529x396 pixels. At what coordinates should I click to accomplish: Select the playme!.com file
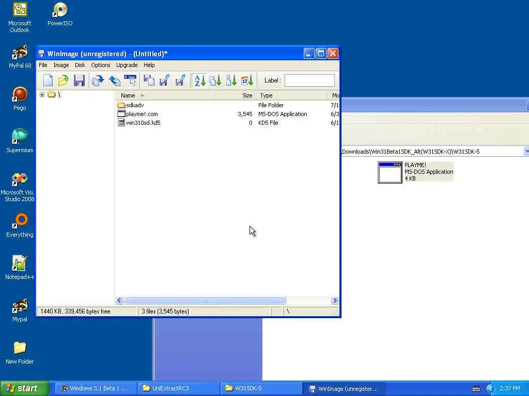coord(142,114)
